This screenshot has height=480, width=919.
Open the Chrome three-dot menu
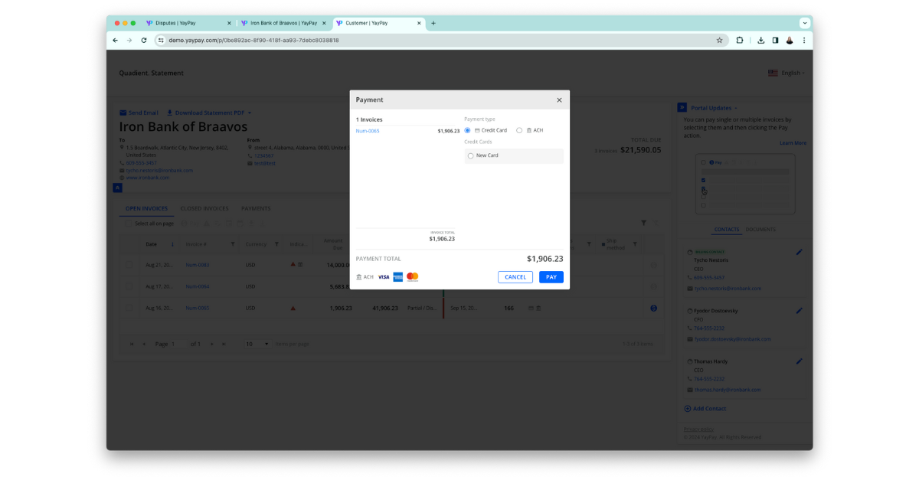[x=804, y=41]
